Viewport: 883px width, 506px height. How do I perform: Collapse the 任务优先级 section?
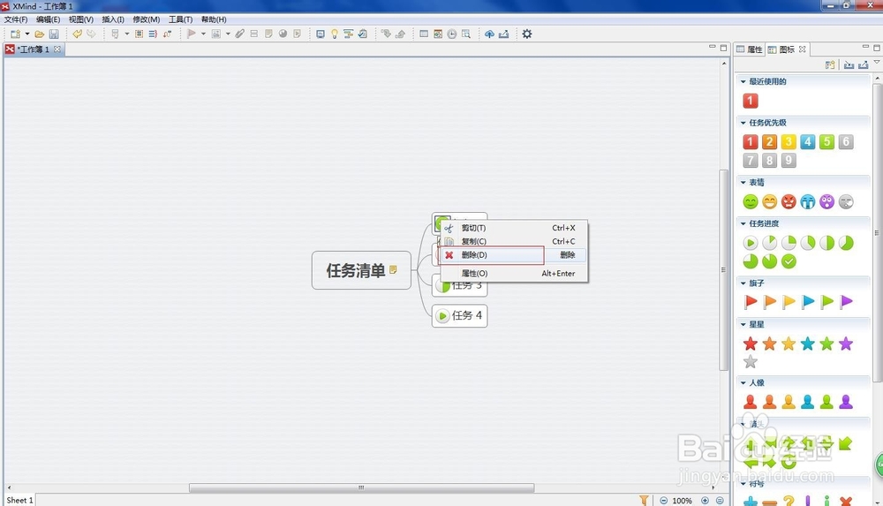pos(743,123)
